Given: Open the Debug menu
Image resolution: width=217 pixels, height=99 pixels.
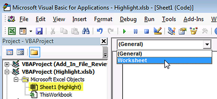Looking at the screenshot, I should click(x=128, y=19).
